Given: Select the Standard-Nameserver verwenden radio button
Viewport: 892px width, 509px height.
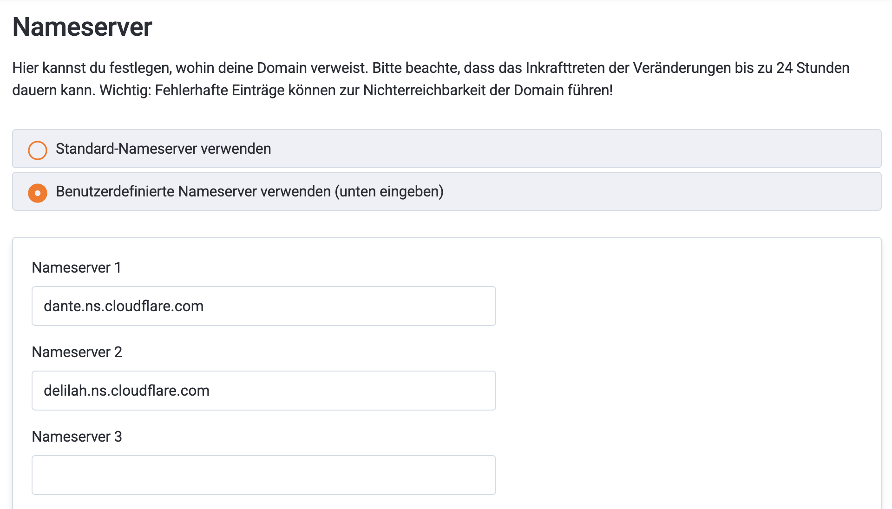Looking at the screenshot, I should pyautogui.click(x=38, y=150).
